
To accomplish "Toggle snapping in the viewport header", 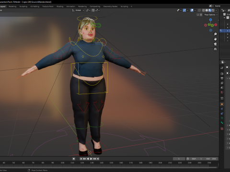I will [x=93, y=10].
